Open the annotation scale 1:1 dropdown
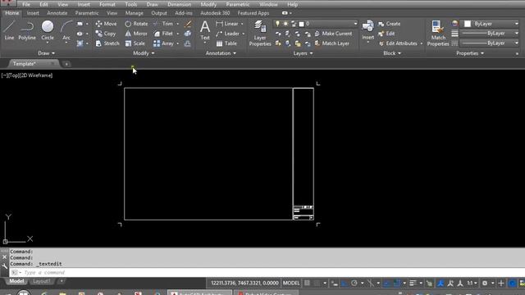 coord(472,283)
